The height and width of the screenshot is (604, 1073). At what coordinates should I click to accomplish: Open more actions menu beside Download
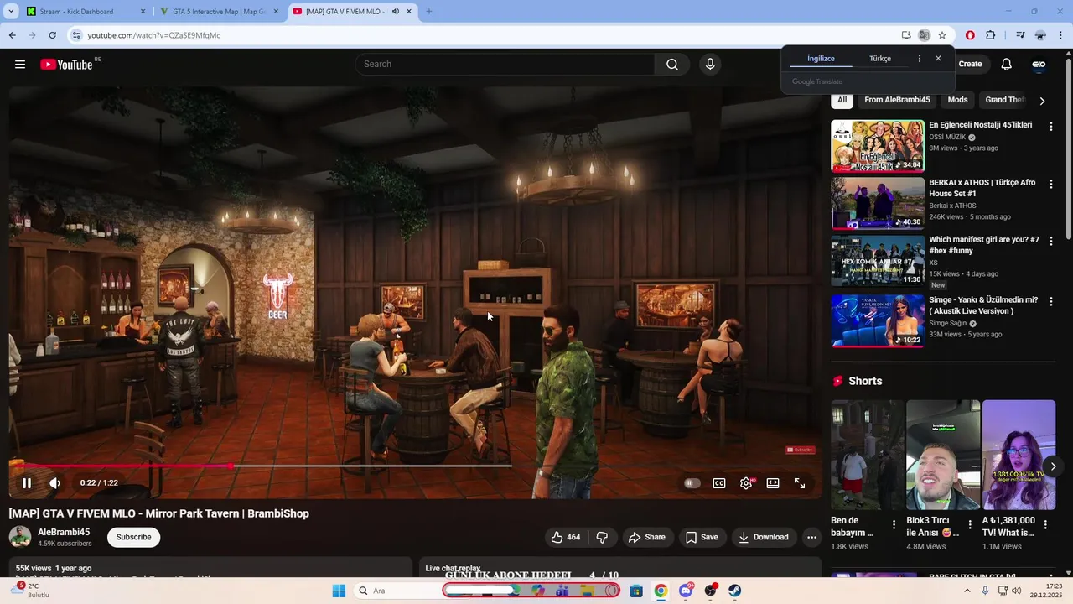811,537
